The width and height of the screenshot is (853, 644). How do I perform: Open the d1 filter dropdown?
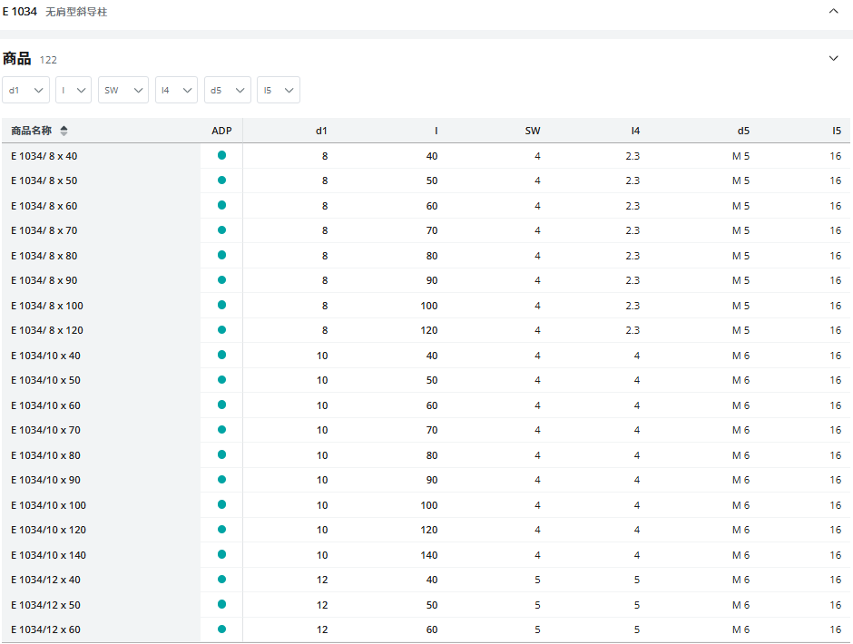point(25,90)
